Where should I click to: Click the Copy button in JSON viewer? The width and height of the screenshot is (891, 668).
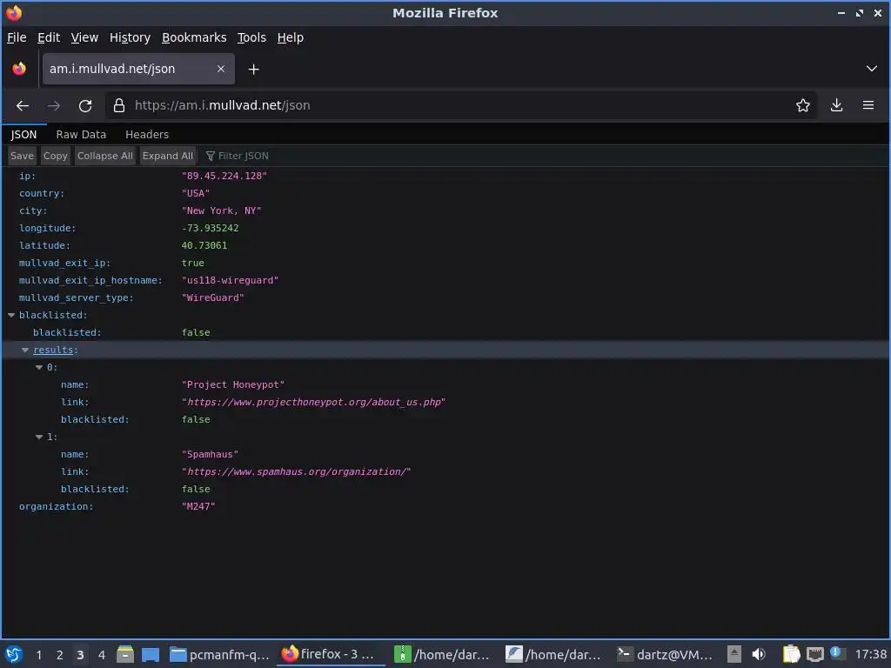(55, 156)
